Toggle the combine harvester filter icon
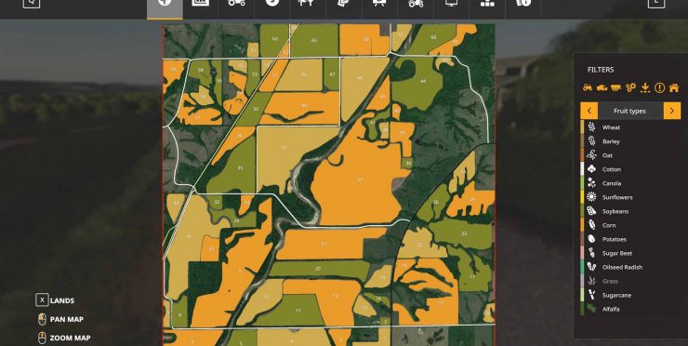Viewport: 688px width, 346px height. point(602,87)
